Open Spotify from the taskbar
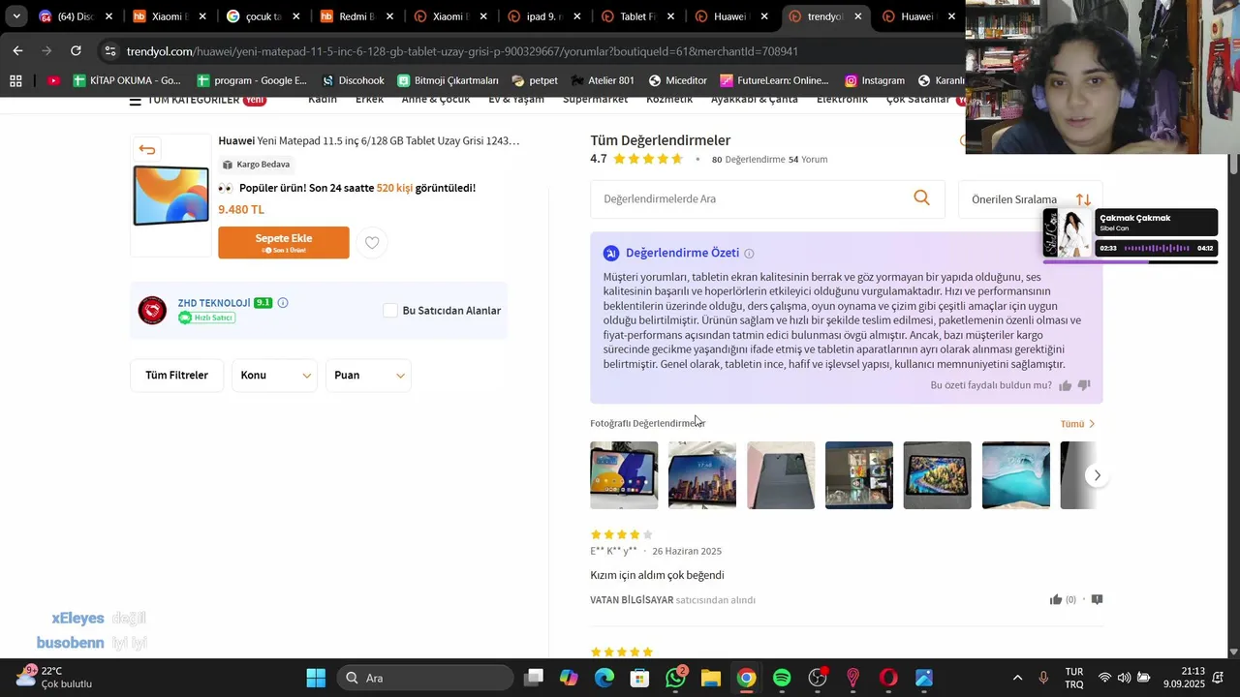Image resolution: width=1240 pixels, height=697 pixels. coord(782,678)
